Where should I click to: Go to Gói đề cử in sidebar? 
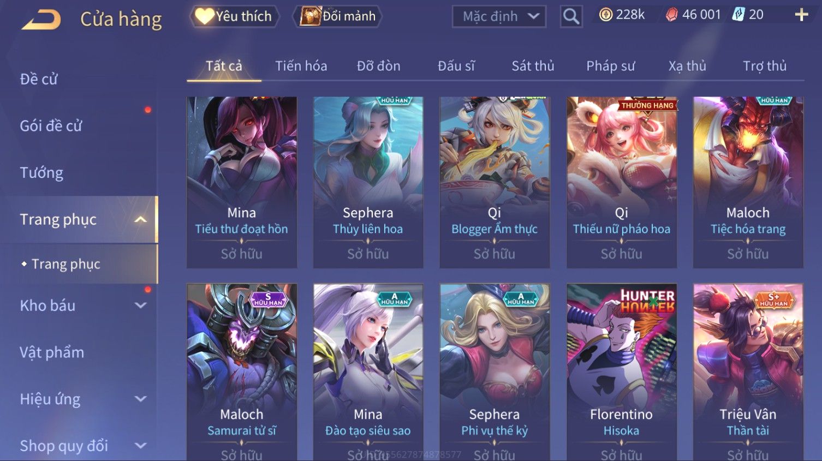click(51, 126)
